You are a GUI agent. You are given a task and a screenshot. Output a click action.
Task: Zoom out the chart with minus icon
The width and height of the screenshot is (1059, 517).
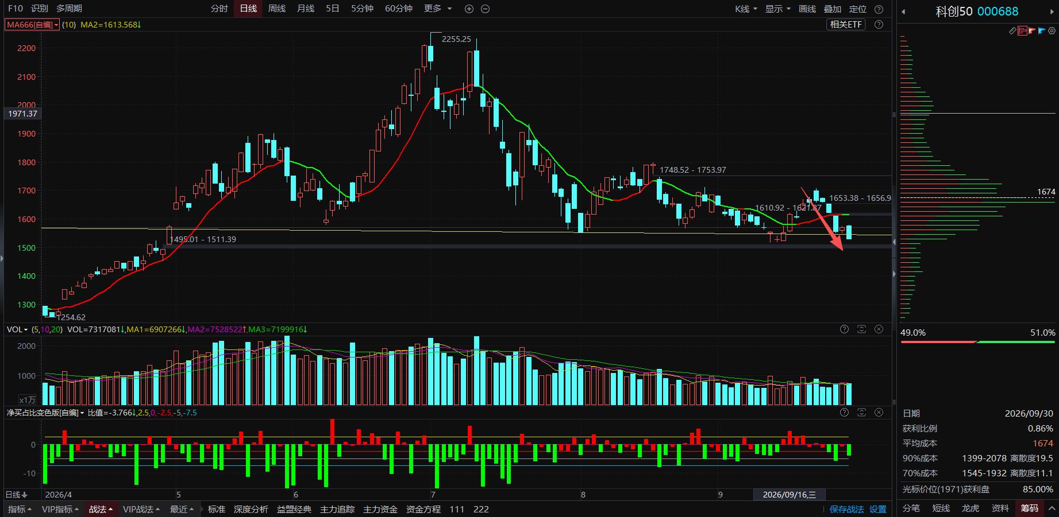[486, 9]
